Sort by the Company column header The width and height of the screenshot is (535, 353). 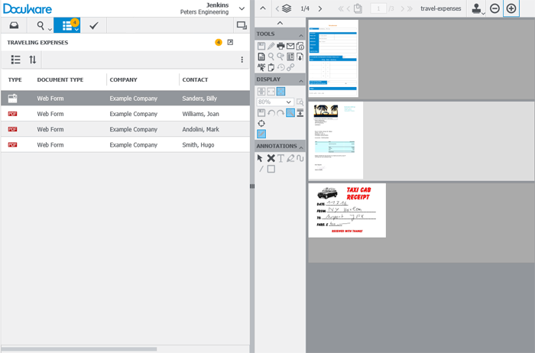(x=123, y=79)
